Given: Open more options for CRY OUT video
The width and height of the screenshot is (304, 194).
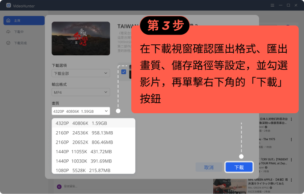Looking at the screenshot, I should [x=291, y=160].
